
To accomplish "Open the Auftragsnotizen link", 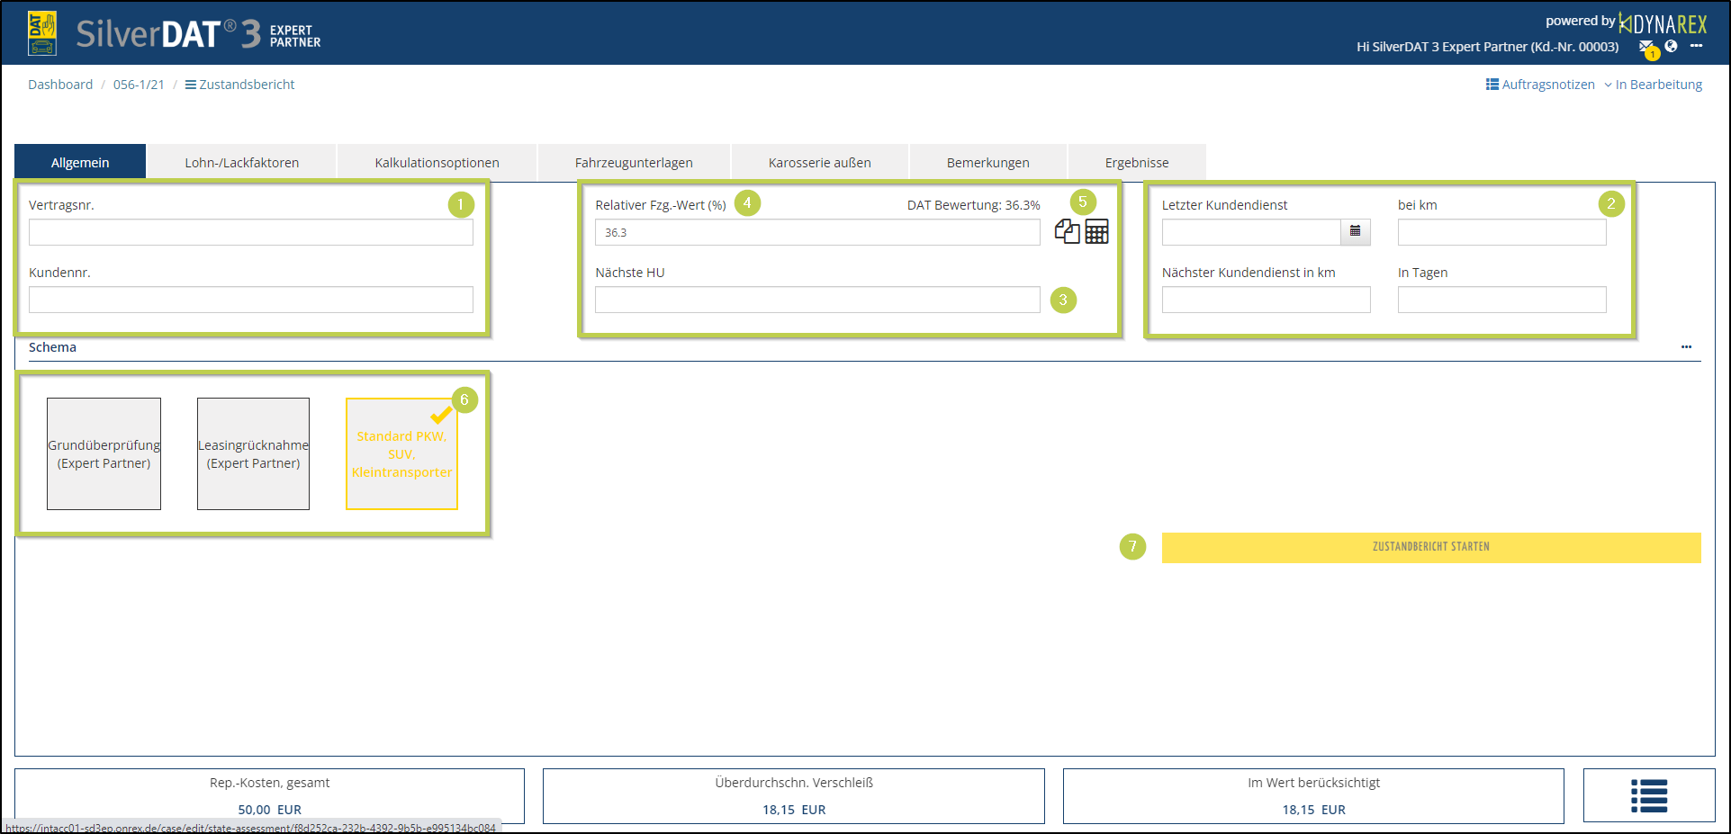I will (x=1540, y=85).
